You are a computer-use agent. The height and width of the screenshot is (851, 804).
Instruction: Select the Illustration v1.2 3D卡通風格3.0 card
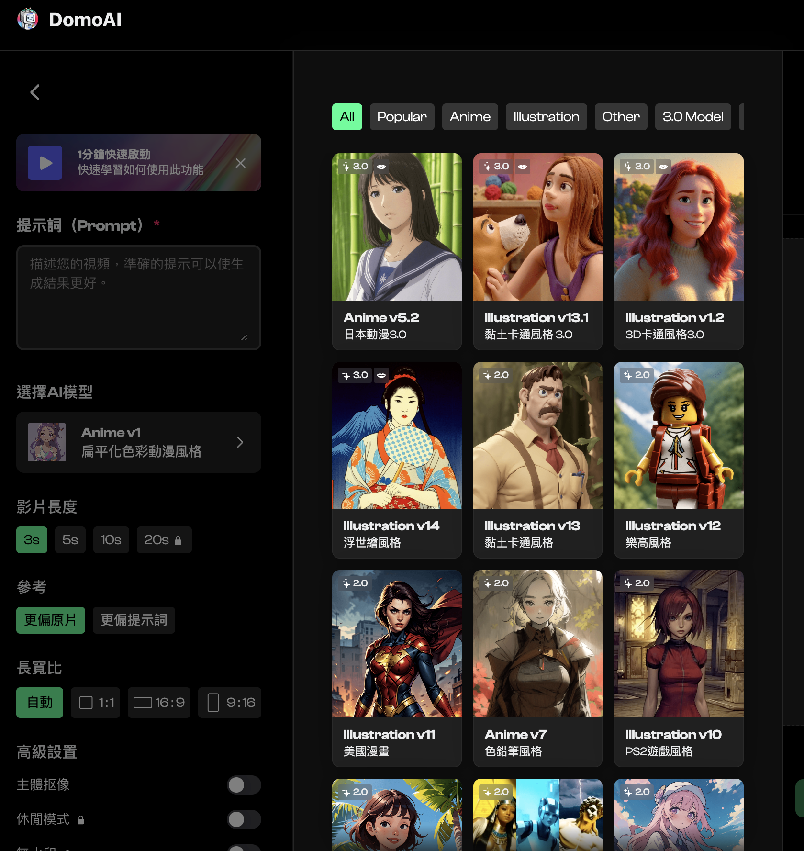coord(679,252)
